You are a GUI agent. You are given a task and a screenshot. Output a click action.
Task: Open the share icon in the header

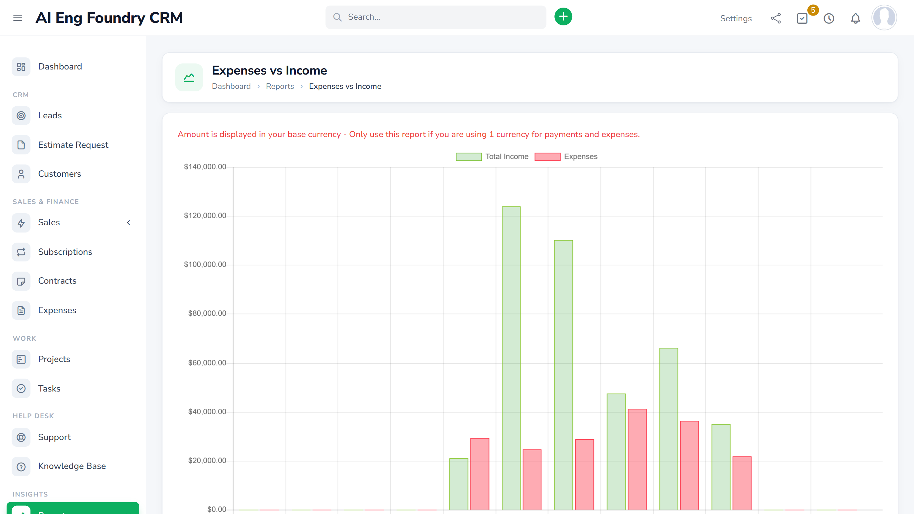coord(776,18)
